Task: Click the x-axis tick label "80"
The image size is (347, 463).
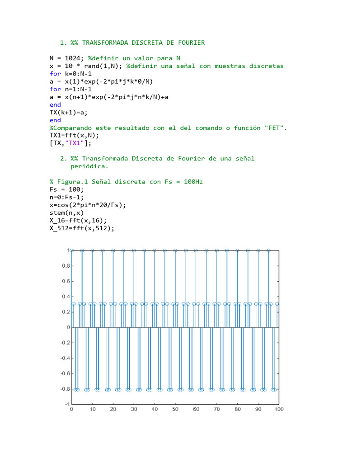Action: 238,409
